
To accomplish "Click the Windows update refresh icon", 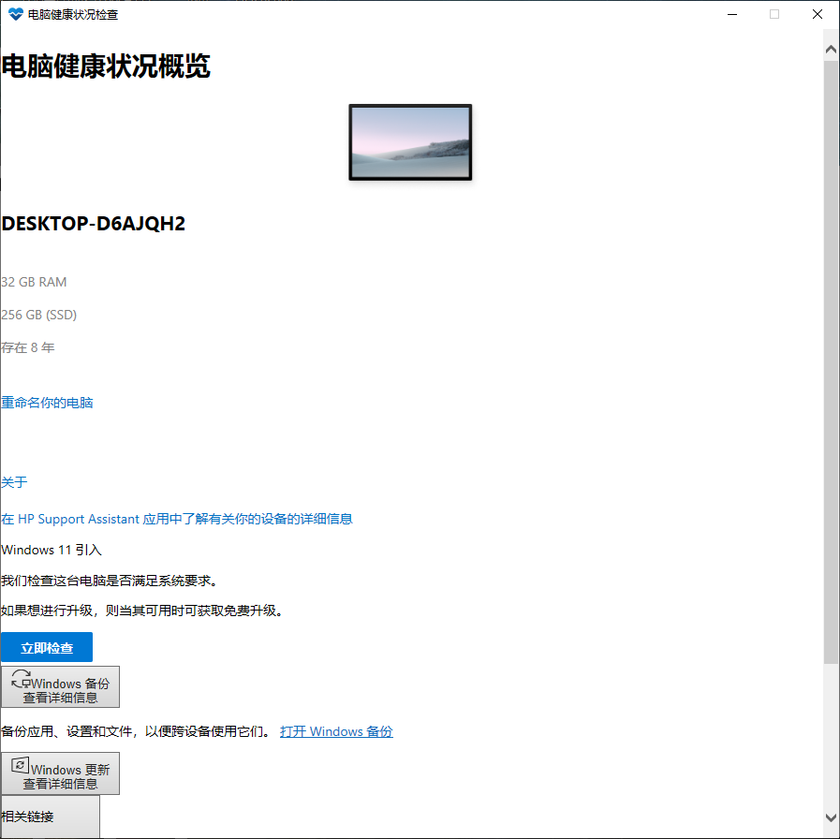I will coord(20,765).
